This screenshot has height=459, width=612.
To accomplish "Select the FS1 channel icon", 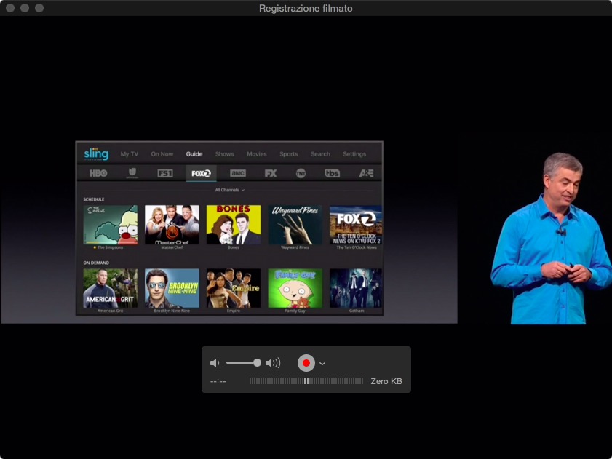I will pos(165,173).
